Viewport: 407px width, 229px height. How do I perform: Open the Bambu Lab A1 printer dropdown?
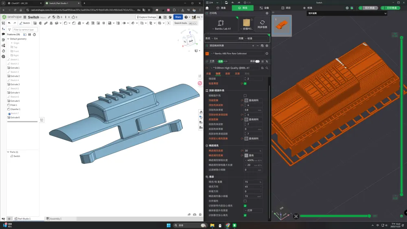[x=221, y=25]
